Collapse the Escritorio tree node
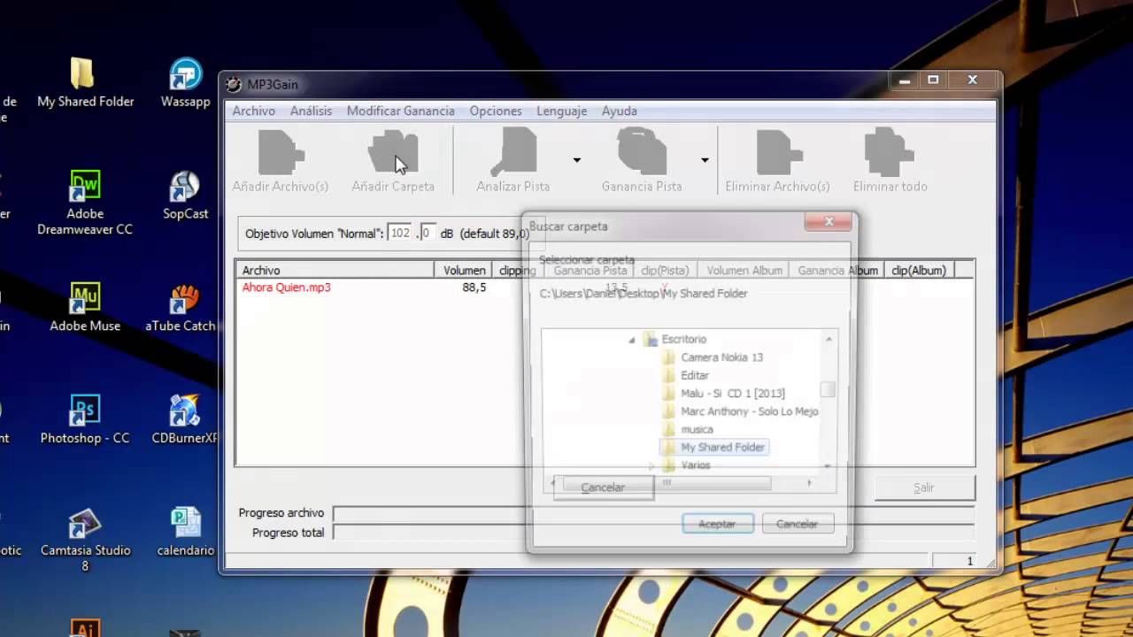Screen dimensions: 1133x637 point(632,340)
